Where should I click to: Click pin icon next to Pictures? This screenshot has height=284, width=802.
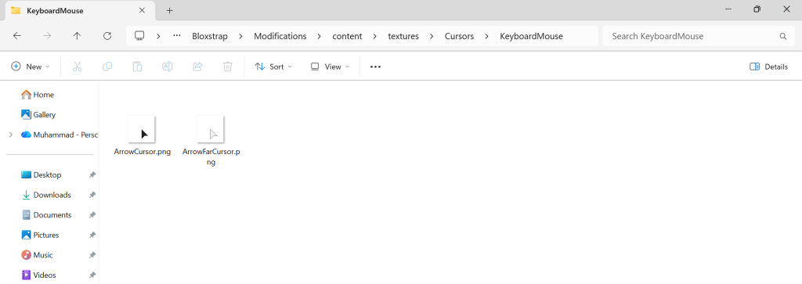(92, 235)
